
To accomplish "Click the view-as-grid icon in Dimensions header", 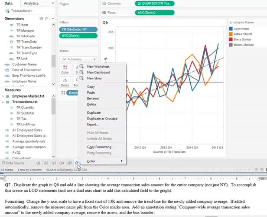I will [41, 19].
